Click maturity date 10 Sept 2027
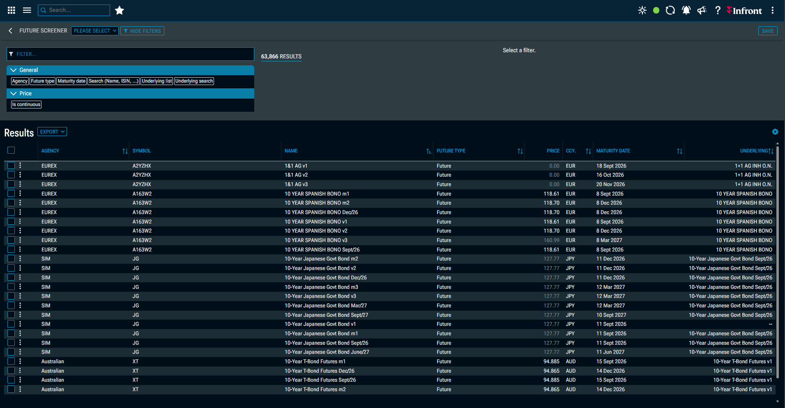Screen dimensions: 785x408 point(611,315)
